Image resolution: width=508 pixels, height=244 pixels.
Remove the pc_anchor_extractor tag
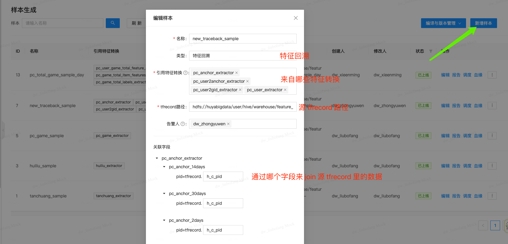pos(237,73)
